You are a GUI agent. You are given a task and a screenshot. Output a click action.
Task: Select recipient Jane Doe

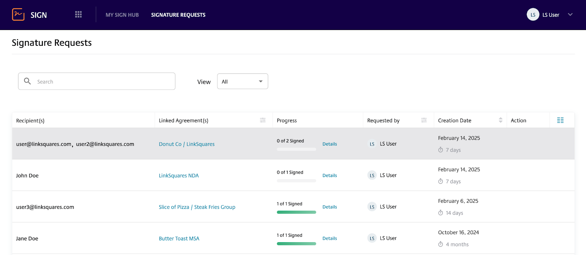(27, 239)
